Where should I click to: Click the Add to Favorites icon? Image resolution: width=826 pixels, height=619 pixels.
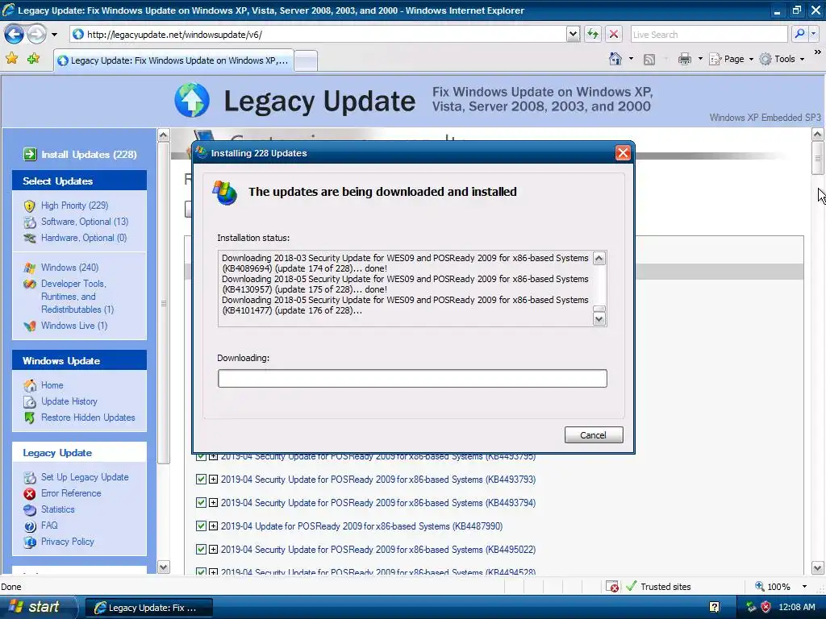coord(33,58)
